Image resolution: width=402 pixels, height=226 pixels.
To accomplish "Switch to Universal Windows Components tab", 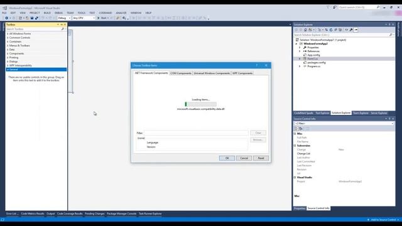I will 212,73.
